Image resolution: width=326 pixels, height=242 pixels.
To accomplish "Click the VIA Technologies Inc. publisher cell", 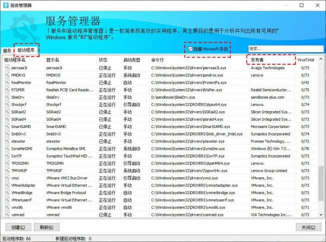I will (x=271, y=214).
